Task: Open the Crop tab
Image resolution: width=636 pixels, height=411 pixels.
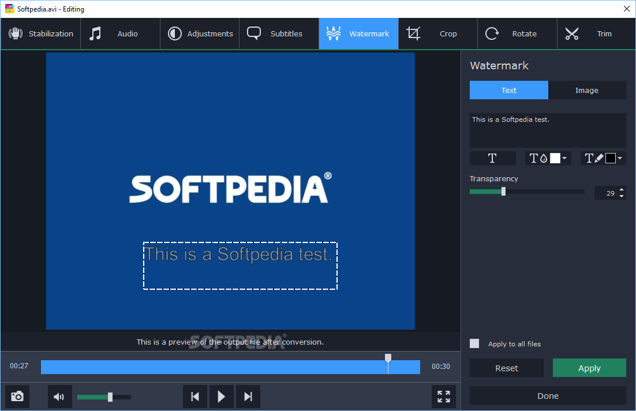Action: tap(438, 33)
